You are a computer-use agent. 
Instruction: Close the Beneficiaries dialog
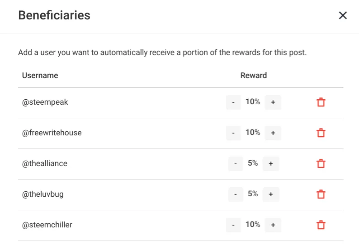(343, 15)
